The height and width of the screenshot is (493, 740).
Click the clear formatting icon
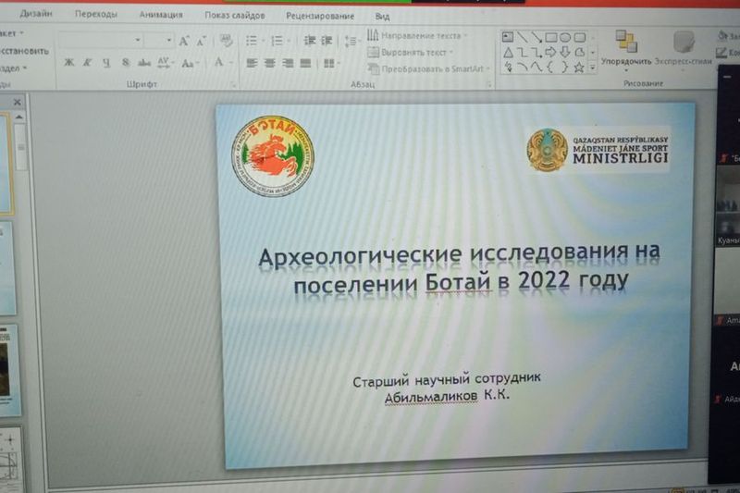click(x=225, y=41)
